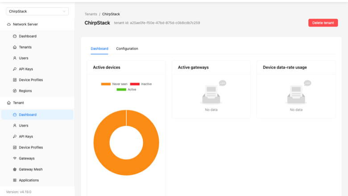Click the Network Server cloud icon
Screen dimensions: 348x196
coord(8,24)
